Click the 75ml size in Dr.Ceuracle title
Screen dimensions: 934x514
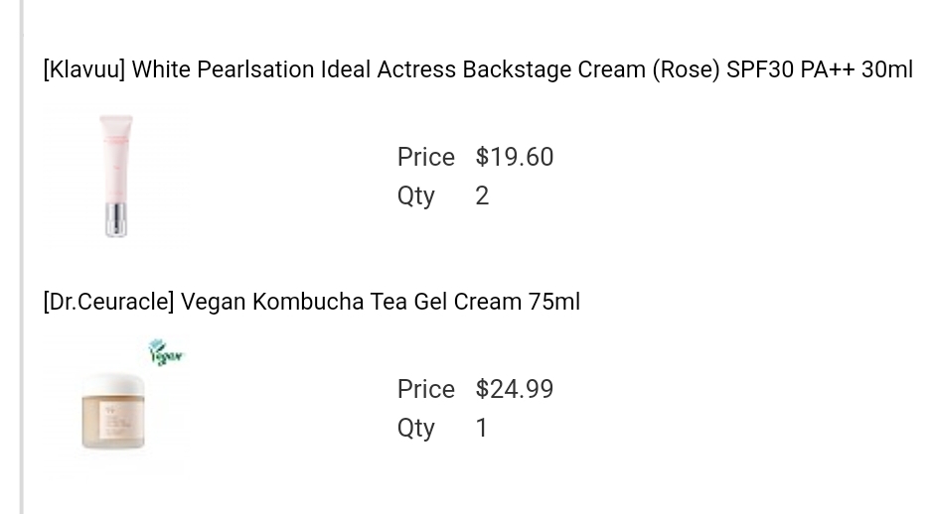(x=554, y=303)
